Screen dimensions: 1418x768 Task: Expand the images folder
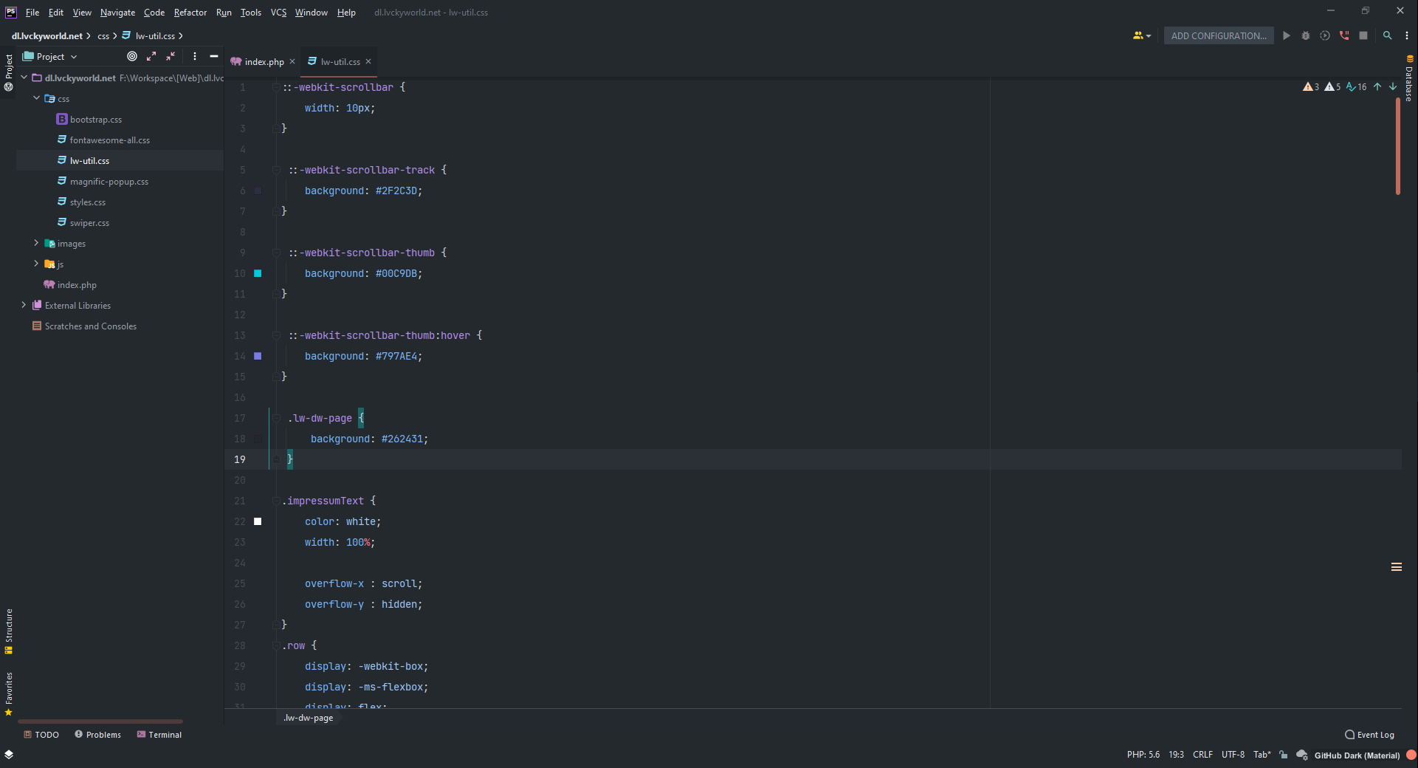point(36,243)
